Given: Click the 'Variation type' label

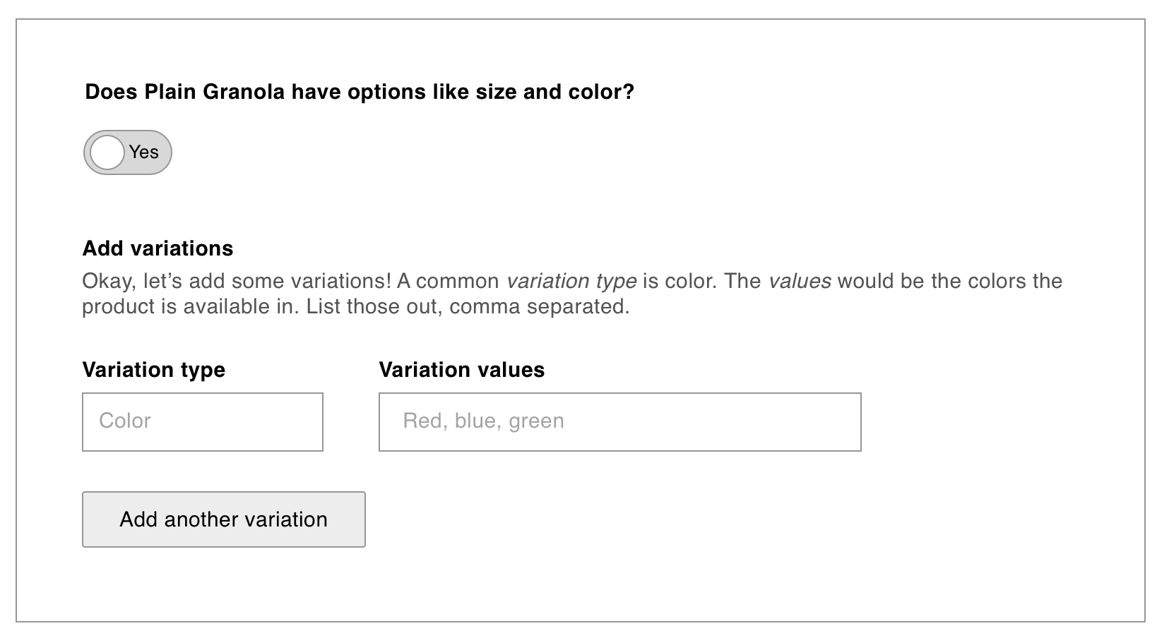Looking at the screenshot, I should 153,370.
